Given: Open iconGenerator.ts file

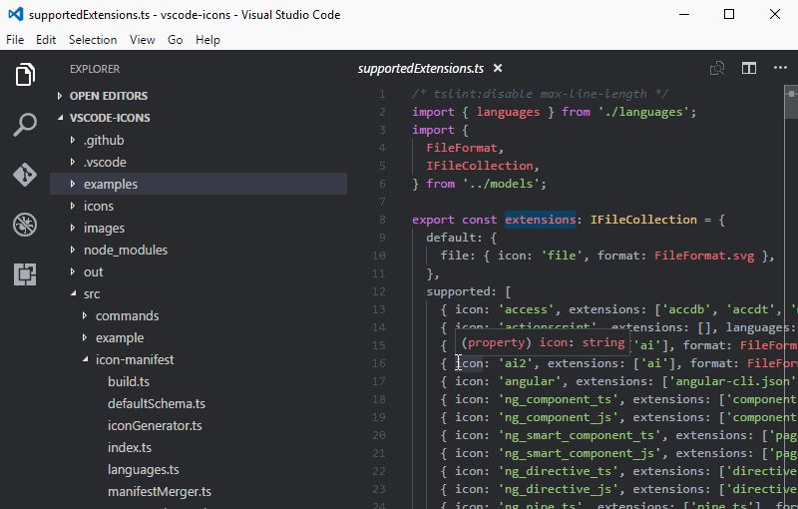Looking at the screenshot, I should pyautogui.click(x=155, y=425).
